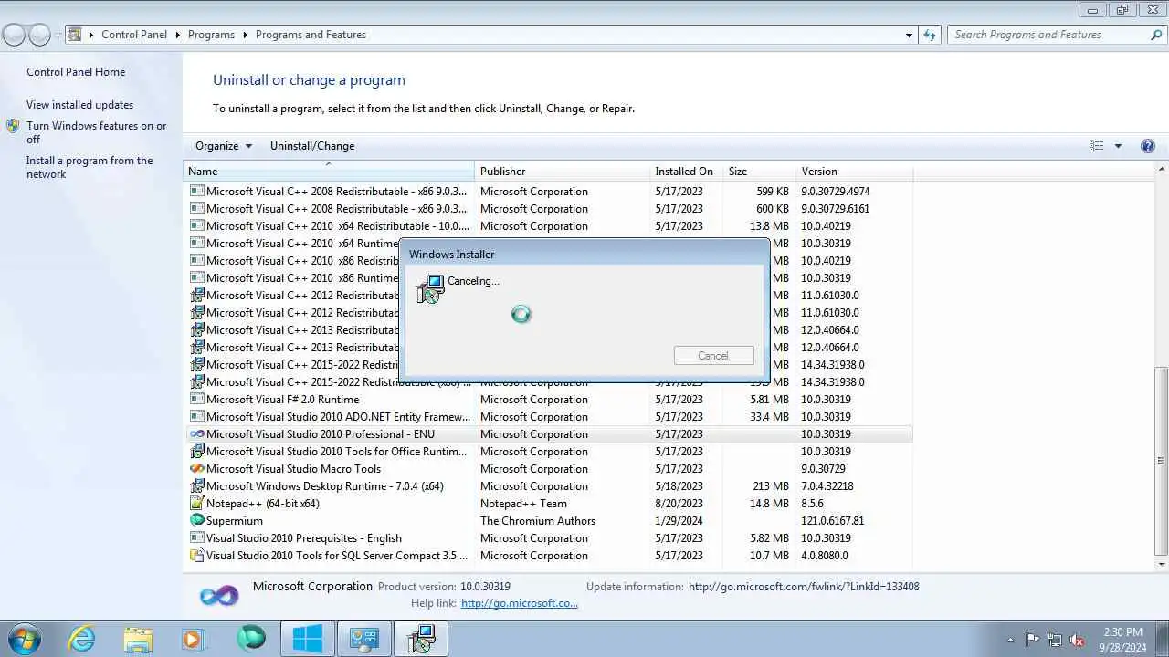This screenshot has height=657, width=1169.
Task: Expand the arrow after Programs breadcrumb
Action: [245, 35]
